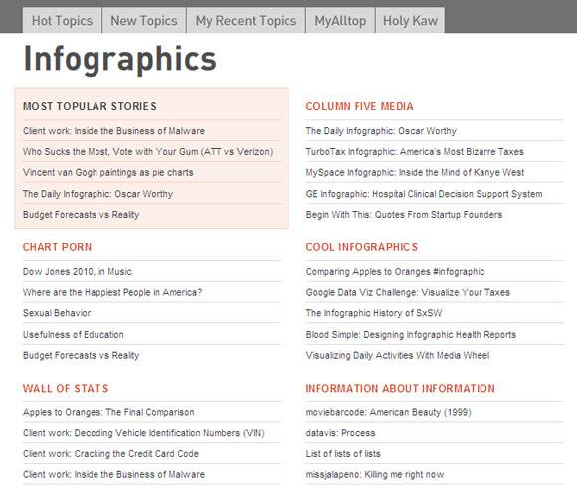577x485 pixels.
Task: Open 'Vincent van Gogh paintings as pie charts'
Action: [107, 172]
